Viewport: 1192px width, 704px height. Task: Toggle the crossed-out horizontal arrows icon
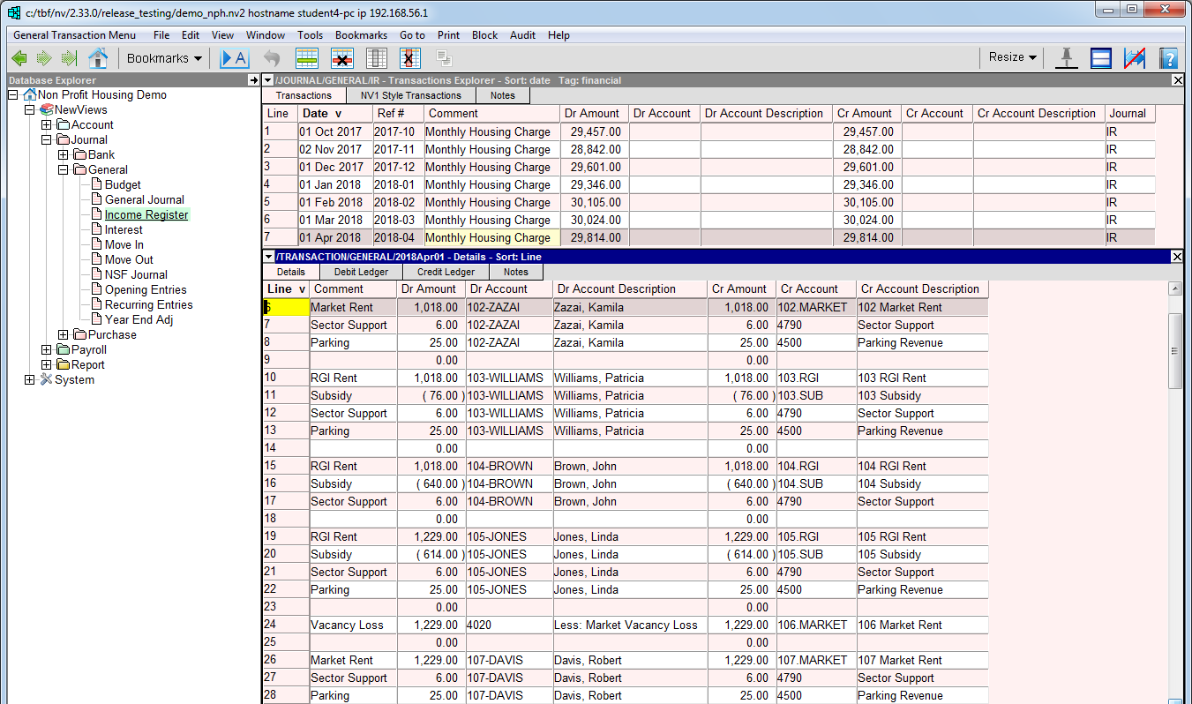coord(1134,58)
